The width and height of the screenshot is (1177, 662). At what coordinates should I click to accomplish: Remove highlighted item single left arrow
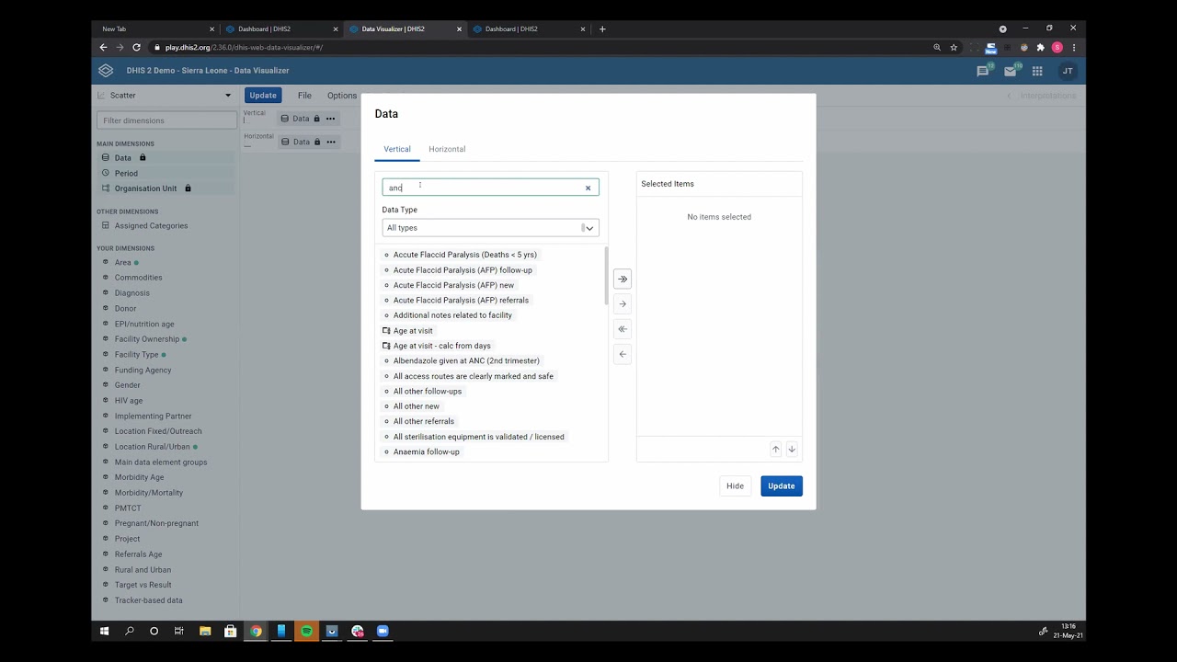[623, 354]
